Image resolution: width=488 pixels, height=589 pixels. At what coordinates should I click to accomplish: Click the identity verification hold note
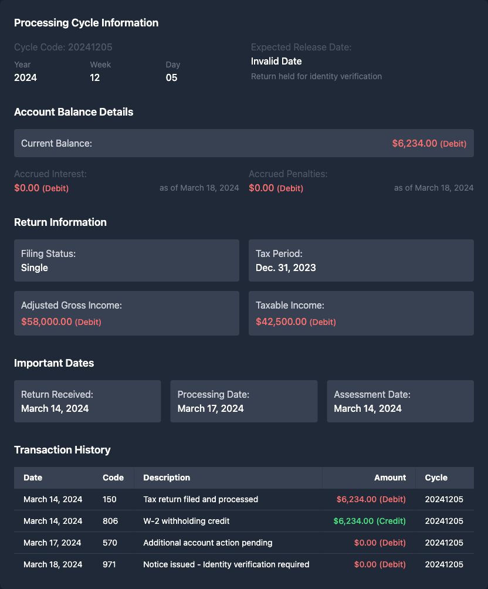316,76
